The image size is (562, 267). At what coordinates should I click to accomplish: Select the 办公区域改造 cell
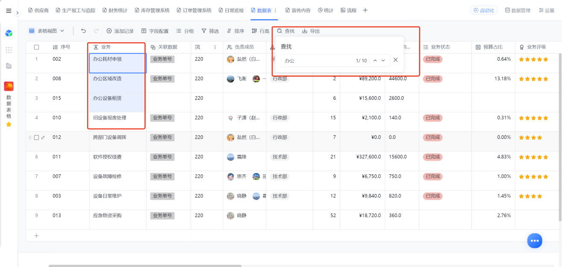[117, 83]
